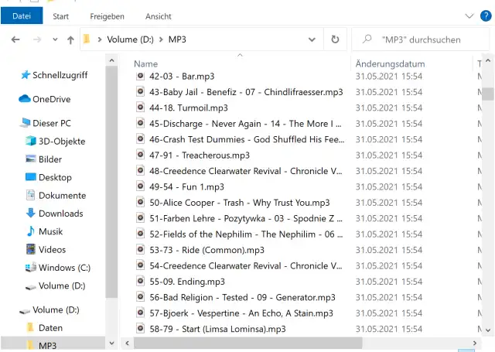495x352 pixels.
Task: Open recent locations dropdown arrow
Action: tap(55, 39)
